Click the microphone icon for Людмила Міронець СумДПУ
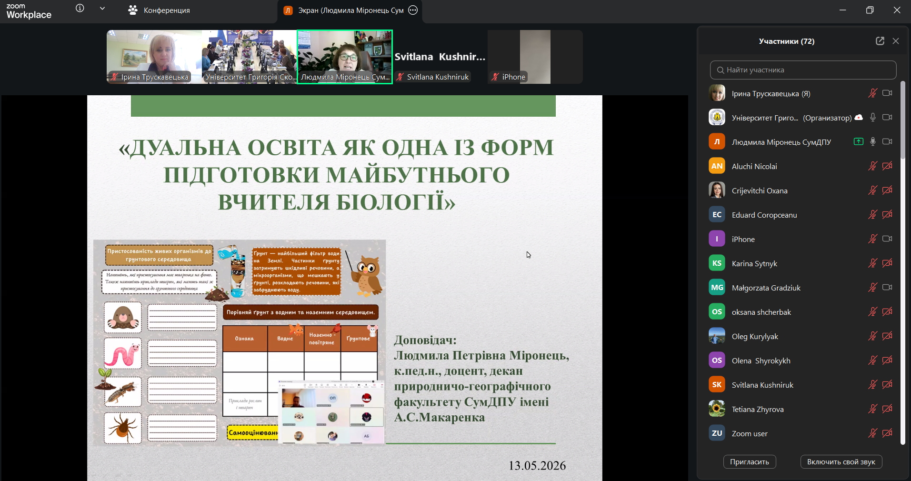Image resolution: width=911 pixels, height=481 pixels. [x=873, y=141]
